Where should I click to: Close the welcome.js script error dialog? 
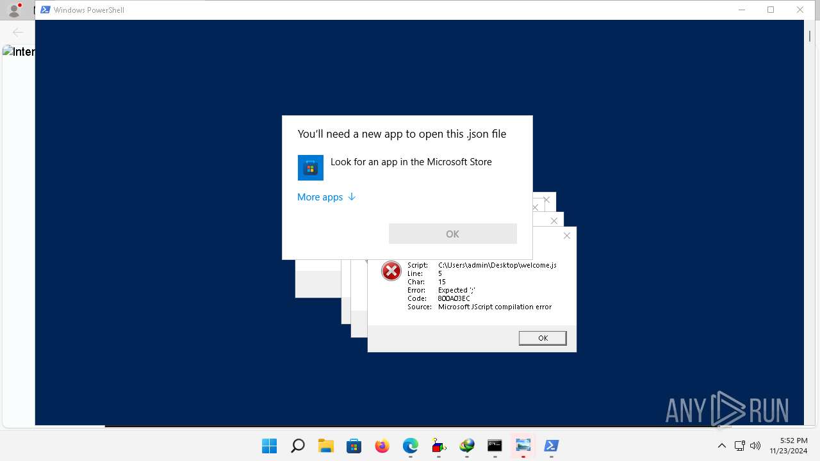click(x=566, y=236)
